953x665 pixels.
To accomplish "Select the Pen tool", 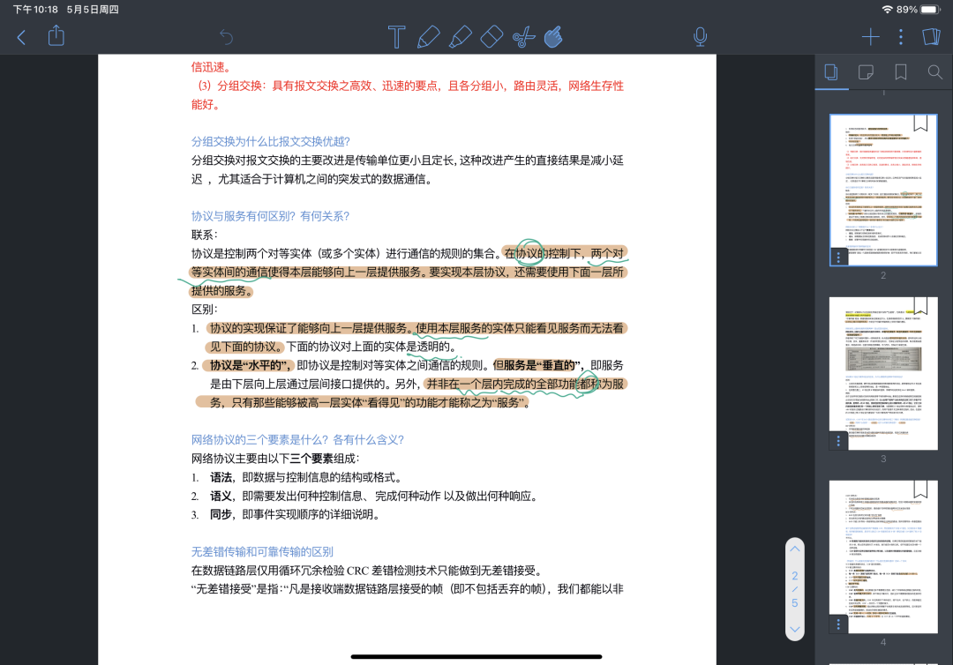I will point(428,37).
